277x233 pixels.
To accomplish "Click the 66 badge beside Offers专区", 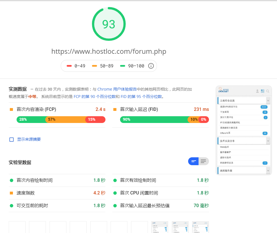I will 265,133.
